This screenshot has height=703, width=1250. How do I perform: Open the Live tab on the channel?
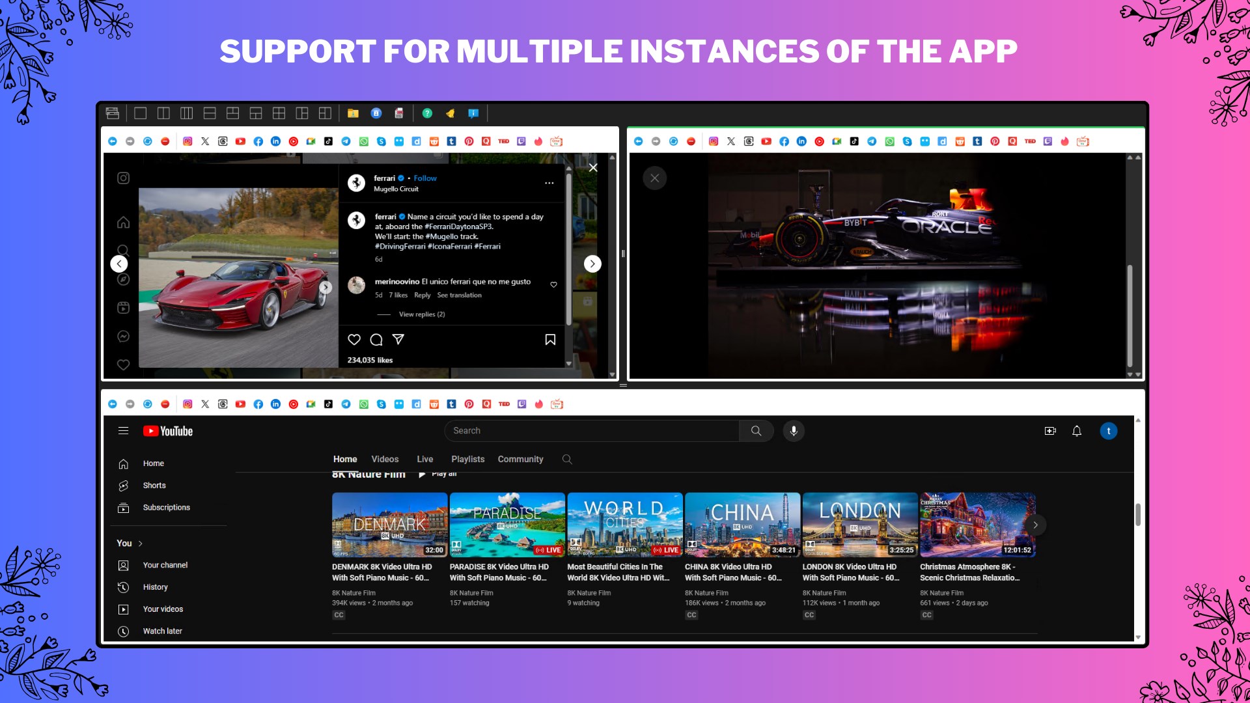424,460
